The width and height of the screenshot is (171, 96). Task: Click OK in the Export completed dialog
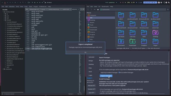[x=85, y=52]
